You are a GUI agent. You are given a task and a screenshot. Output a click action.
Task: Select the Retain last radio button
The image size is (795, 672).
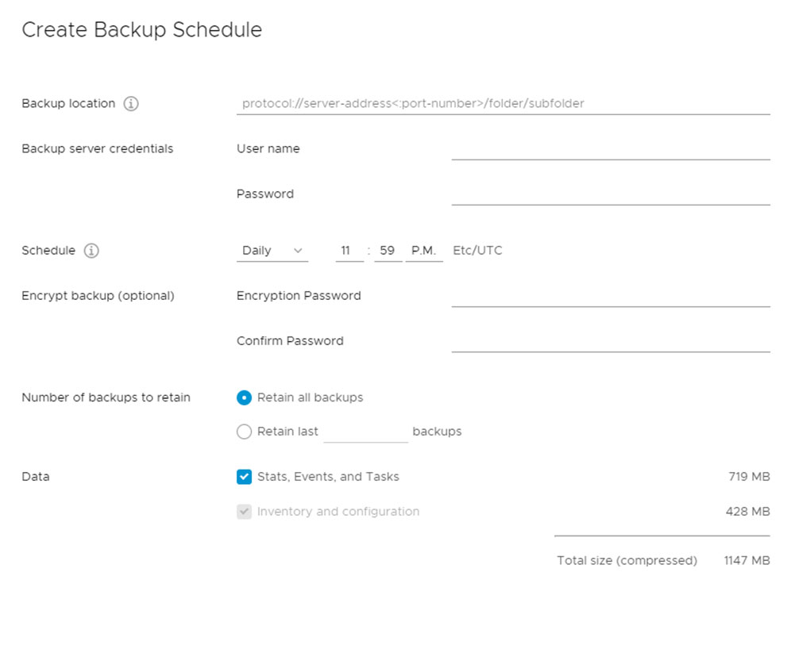tap(245, 432)
